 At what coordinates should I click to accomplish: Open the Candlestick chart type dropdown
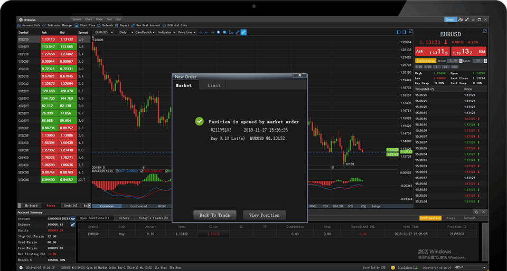click(x=145, y=32)
